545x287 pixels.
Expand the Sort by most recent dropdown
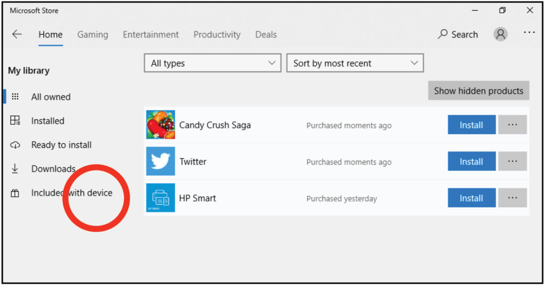[355, 63]
